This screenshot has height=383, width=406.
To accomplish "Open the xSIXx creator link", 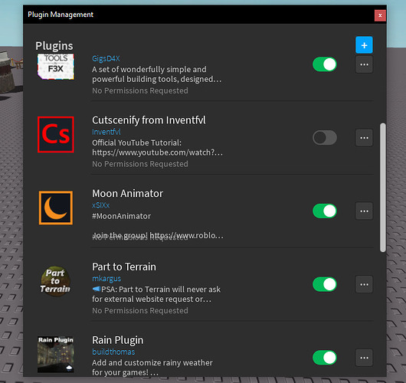I will pyautogui.click(x=100, y=205).
